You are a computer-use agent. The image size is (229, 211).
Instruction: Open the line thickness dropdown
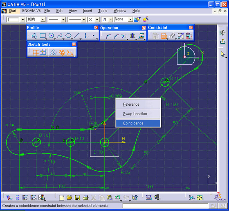(x=63, y=19)
